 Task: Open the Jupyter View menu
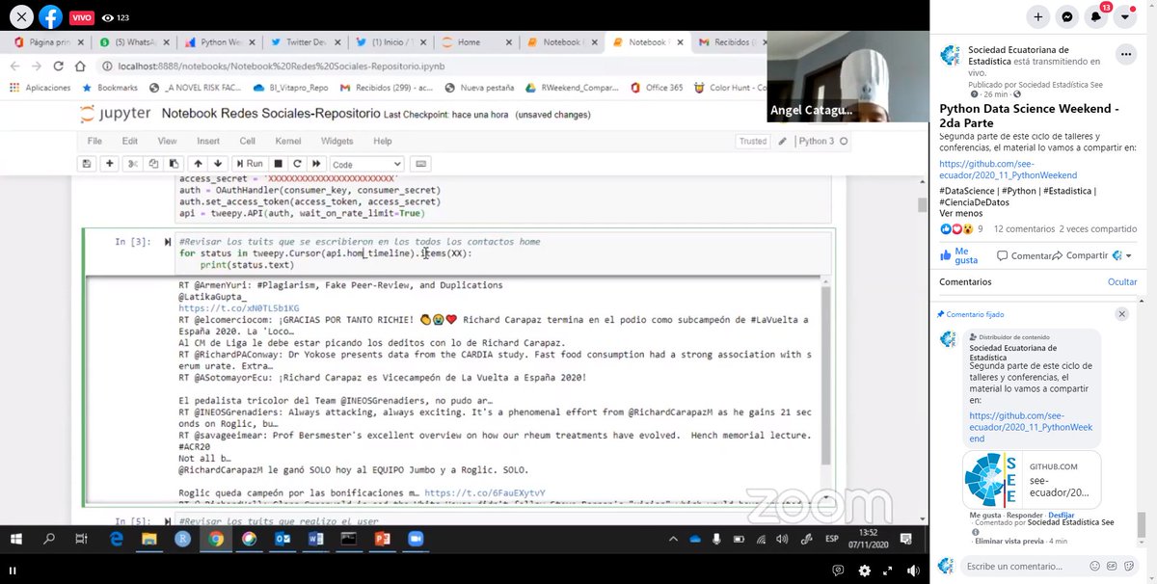pos(166,141)
